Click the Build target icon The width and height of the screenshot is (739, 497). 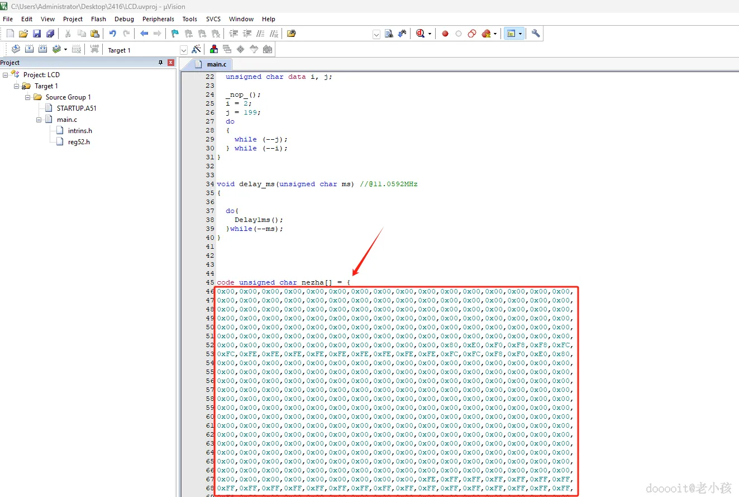pos(29,49)
